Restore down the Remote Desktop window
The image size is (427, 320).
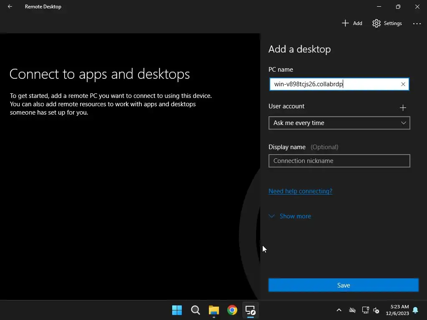pos(398,7)
